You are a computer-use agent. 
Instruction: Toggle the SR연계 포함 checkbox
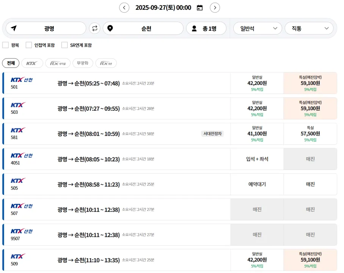coord(64,45)
